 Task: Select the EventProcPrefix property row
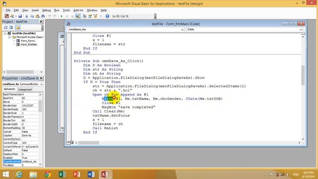pos(20,162)
